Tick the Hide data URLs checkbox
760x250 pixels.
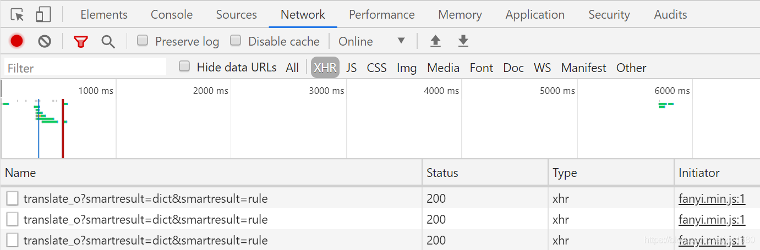click(x=185, y=66)
